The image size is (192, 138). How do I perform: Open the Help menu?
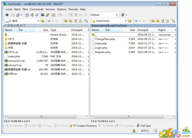coord(83,9)
